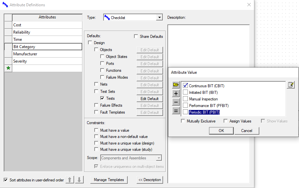Screen dimensions: 299x188
Task: Select the Reliability attribute row
Action: click(47, 32)
